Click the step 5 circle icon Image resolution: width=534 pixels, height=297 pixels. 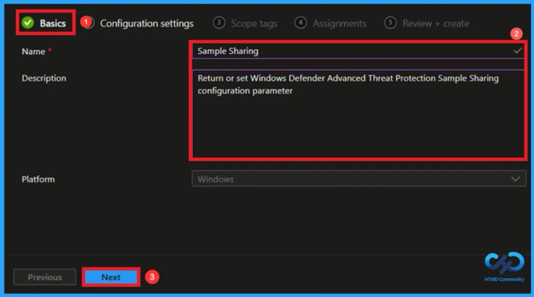coord(390,23)
